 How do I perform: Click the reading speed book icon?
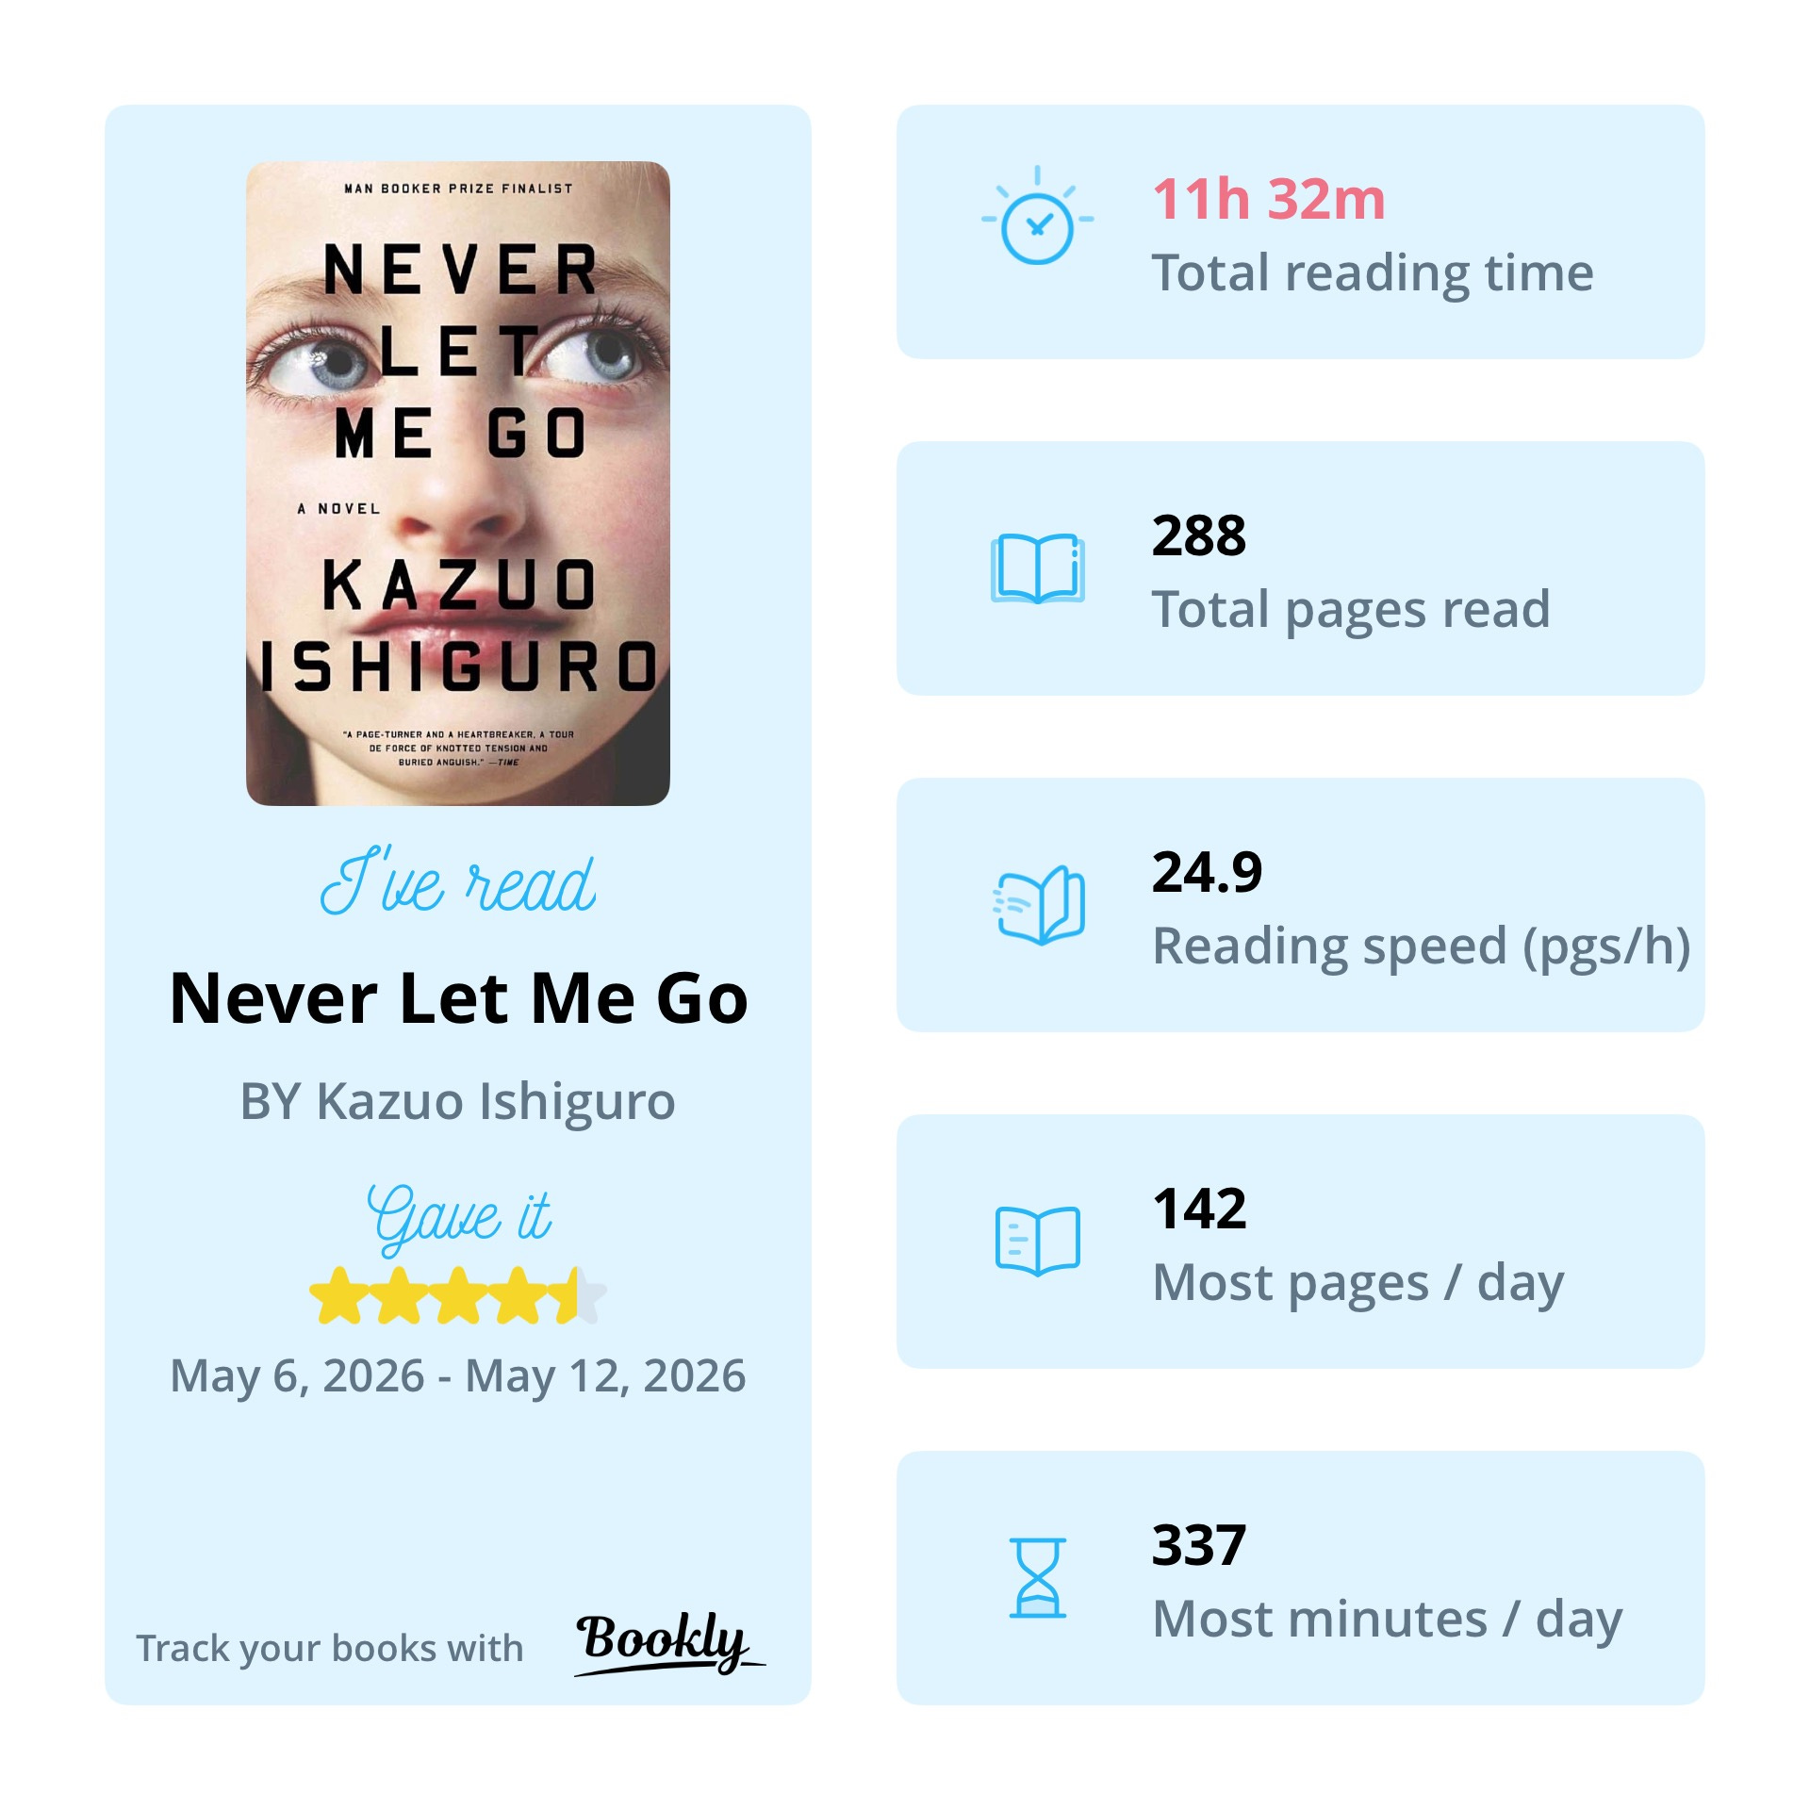[1038, 905]
